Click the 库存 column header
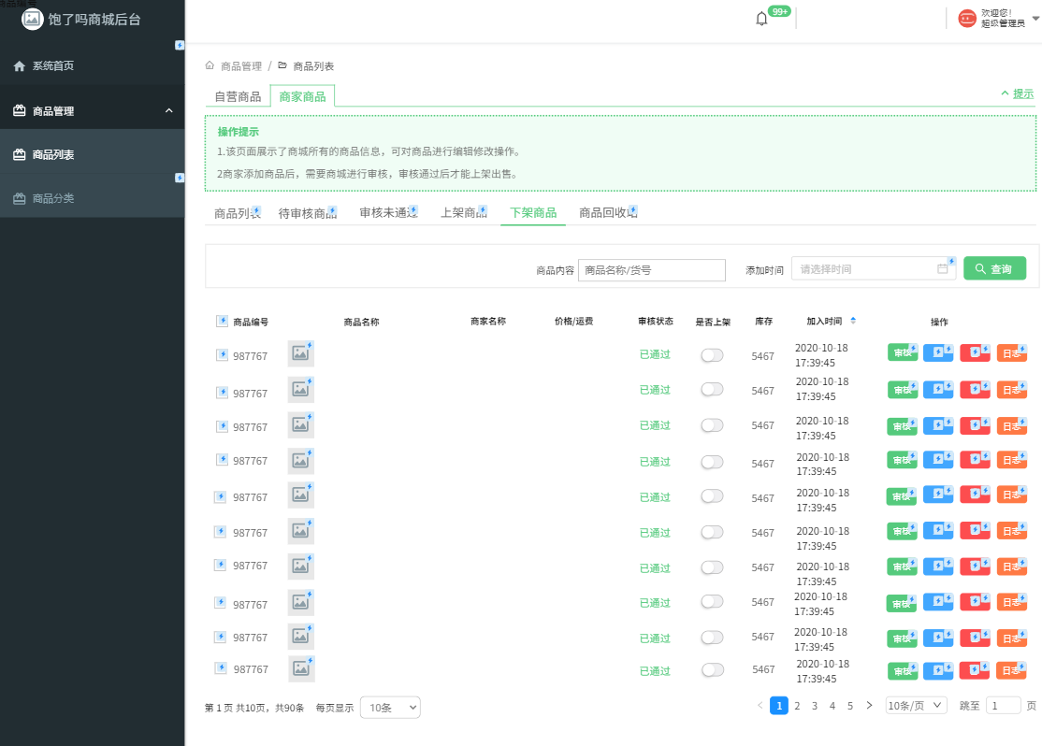The width and height of the screenshot is (1042, 746). 763,322
